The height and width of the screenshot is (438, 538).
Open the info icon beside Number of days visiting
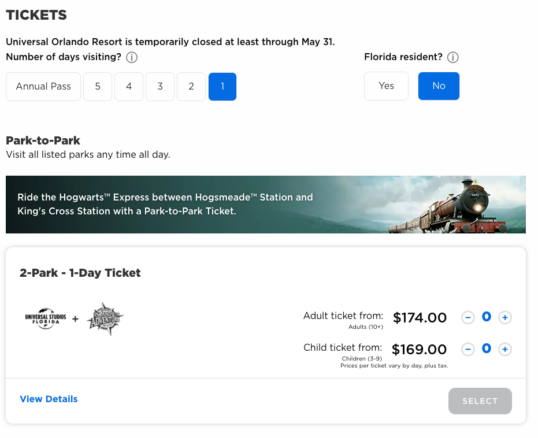(132, 57)
